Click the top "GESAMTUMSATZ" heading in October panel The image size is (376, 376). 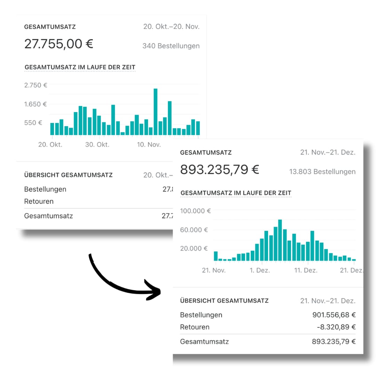pyautogui.click(x=50, y=27)
